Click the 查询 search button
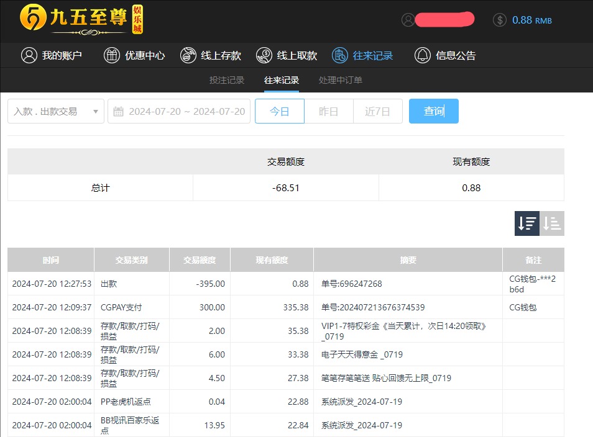The image size is (593, 437). [433, 111]
